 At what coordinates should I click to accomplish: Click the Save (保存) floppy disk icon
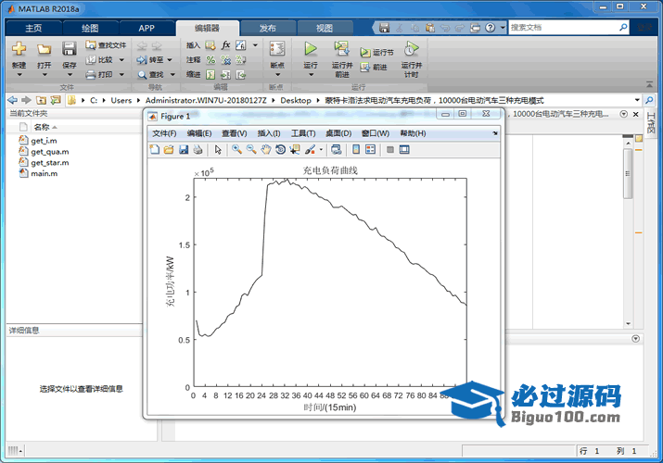(x=70, y=48)
